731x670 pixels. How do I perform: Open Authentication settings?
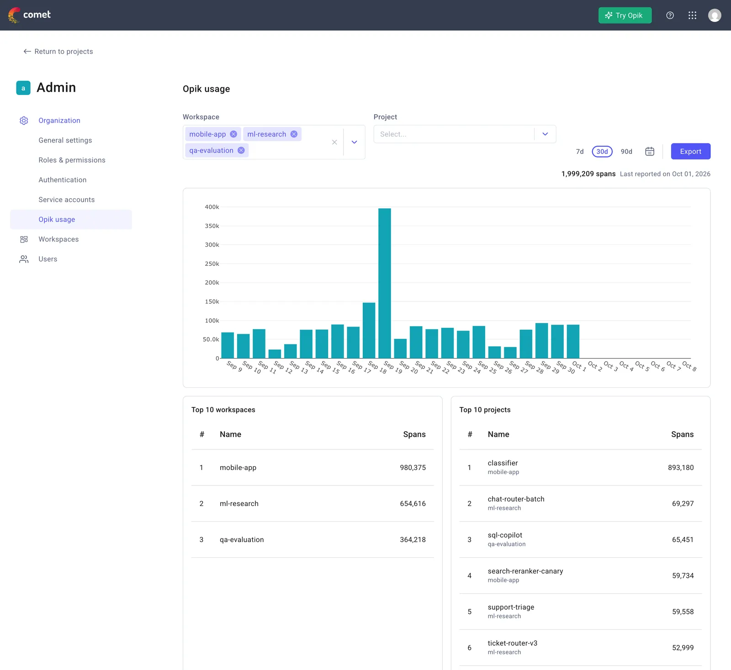[63, 180]
